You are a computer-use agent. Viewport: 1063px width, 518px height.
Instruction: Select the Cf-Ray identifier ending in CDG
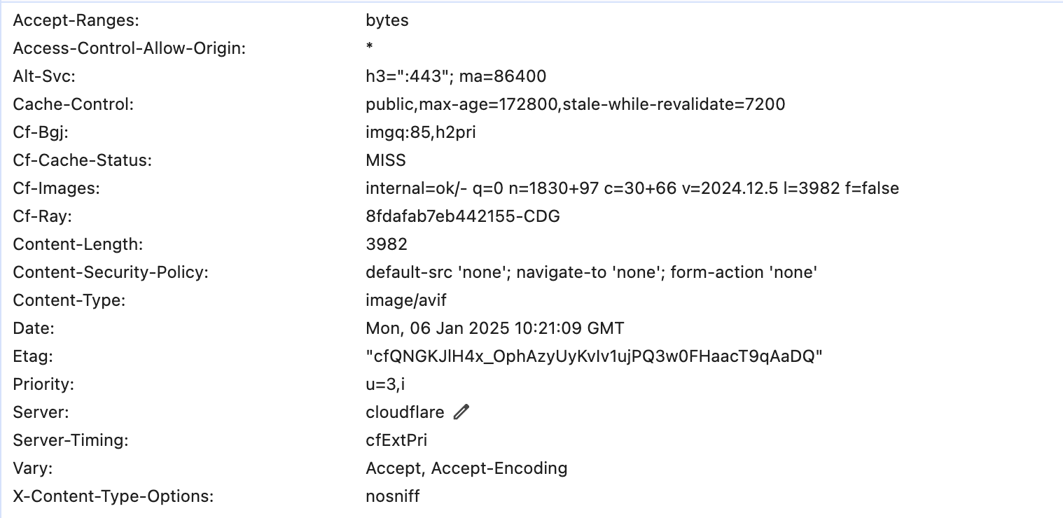pos(462,216)
